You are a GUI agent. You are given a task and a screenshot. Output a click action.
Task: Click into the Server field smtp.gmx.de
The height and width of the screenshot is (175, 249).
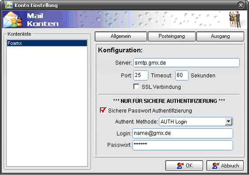(x=186, y=63)
